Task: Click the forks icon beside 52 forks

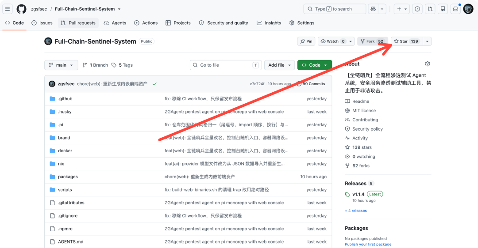Action: pos(347,165)
